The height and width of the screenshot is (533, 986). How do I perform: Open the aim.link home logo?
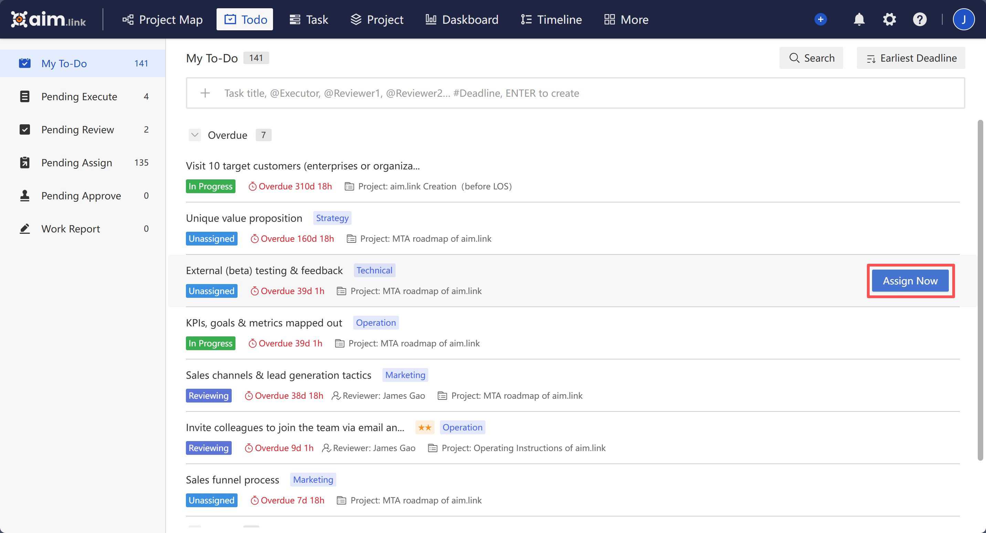click(x=49, y=19)
